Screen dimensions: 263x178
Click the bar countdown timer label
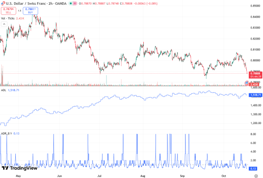pos(255,76)
